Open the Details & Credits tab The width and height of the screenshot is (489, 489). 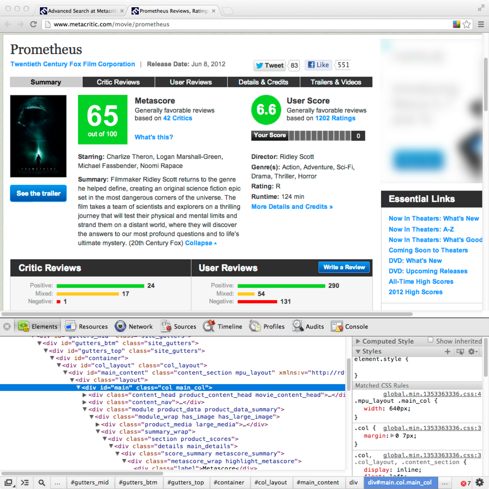point(263,82)
